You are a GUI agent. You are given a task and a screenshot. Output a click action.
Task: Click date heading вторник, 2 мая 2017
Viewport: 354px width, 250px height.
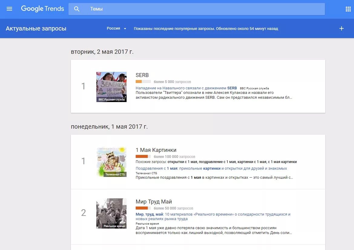coord(102,52)
